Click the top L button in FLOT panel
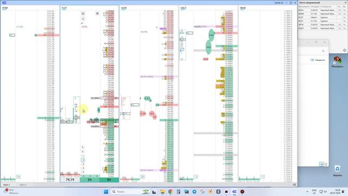The image size is (348, 196). (x=83, y=19)
